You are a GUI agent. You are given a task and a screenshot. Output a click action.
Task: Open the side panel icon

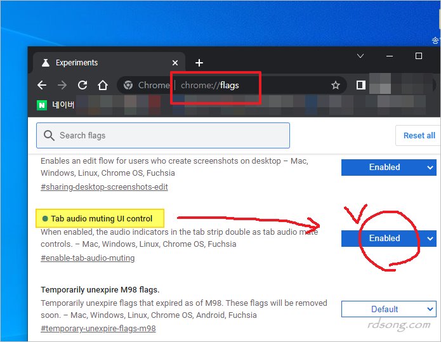tap(360, 85)
